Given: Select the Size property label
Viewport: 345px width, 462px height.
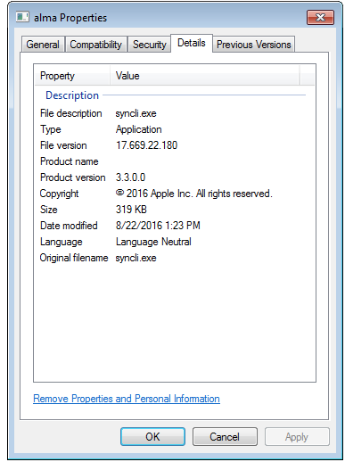Looking at the screenshot, I should pyautogui.click(x=49, y=210).
